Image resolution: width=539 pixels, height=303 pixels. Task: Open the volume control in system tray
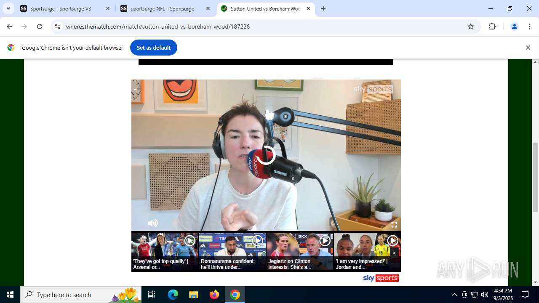coord(485,295)
